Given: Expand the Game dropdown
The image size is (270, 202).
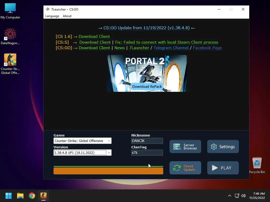Looking at the screenshot, I should (83, 141).
